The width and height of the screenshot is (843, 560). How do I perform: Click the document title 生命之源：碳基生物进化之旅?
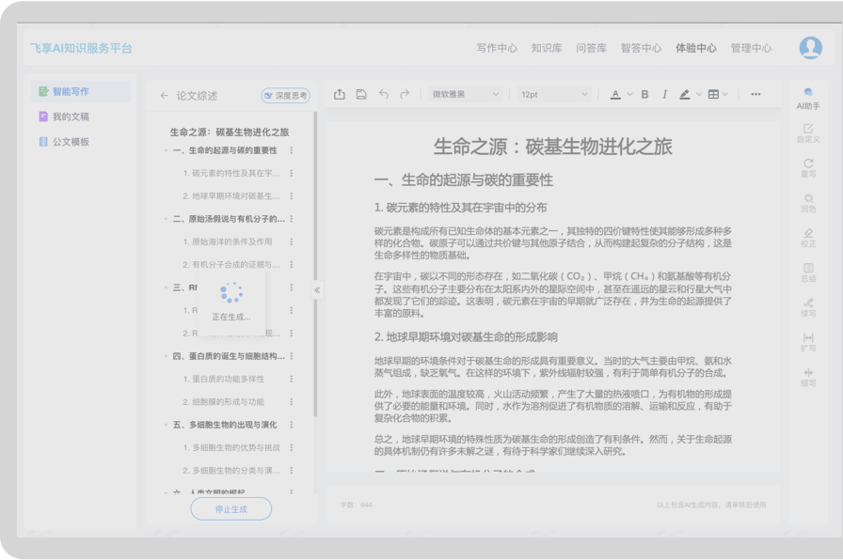pyautogui.click(x=552, y=147)
